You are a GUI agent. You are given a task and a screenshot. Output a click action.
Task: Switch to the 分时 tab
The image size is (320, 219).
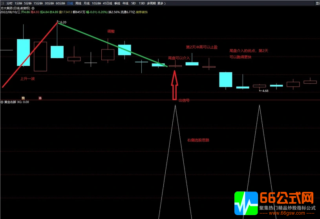point(9,3)
